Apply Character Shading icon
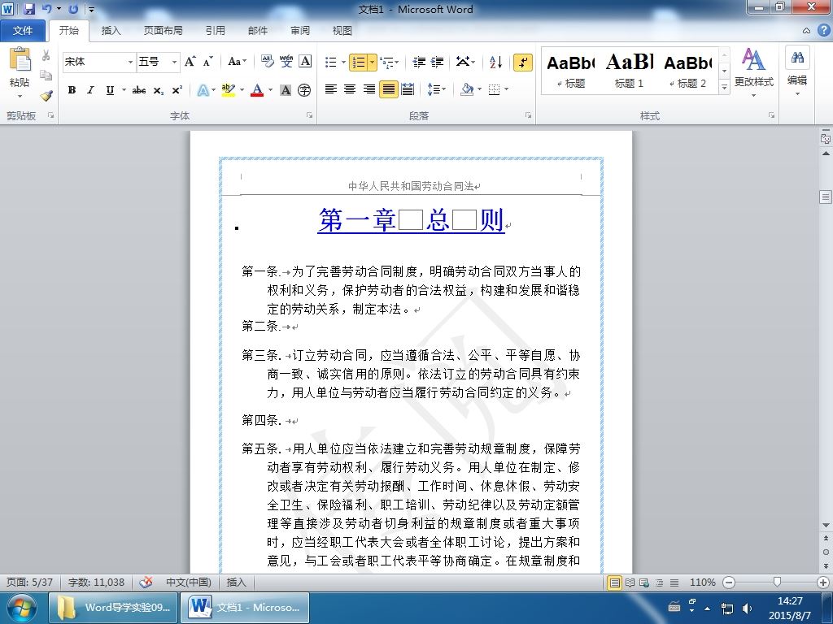This screenshot has width=833, height=624. pos(286,90)
